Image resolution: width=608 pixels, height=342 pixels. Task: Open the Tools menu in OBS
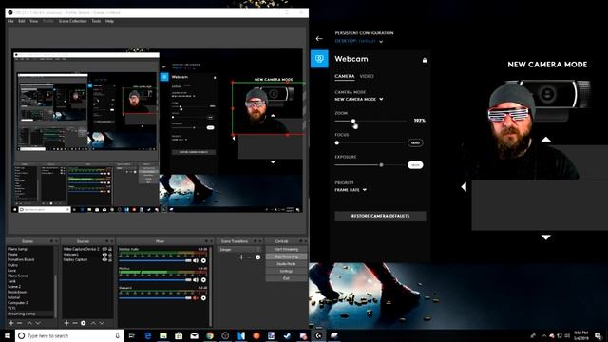(x=96, y=21)
